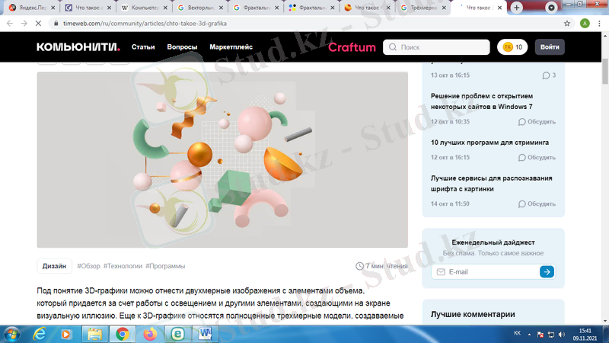Click Обсудить for the 14 окт article
This screenshot has width=609, height=343.
537,204
